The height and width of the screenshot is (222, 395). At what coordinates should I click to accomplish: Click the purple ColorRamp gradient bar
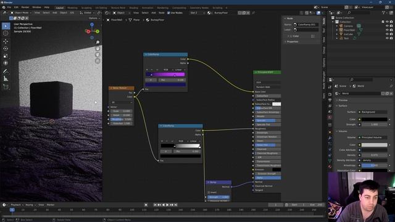click(x=165, y=75)
